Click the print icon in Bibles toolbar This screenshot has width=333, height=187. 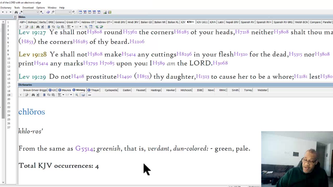click(x=31, y=27)
